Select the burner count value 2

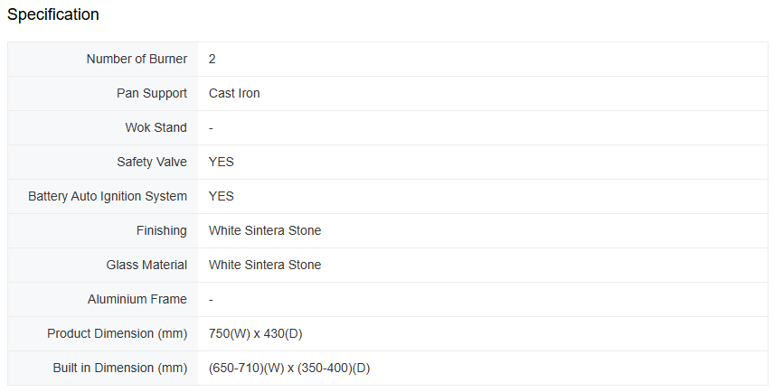click(x=212, y=59)
